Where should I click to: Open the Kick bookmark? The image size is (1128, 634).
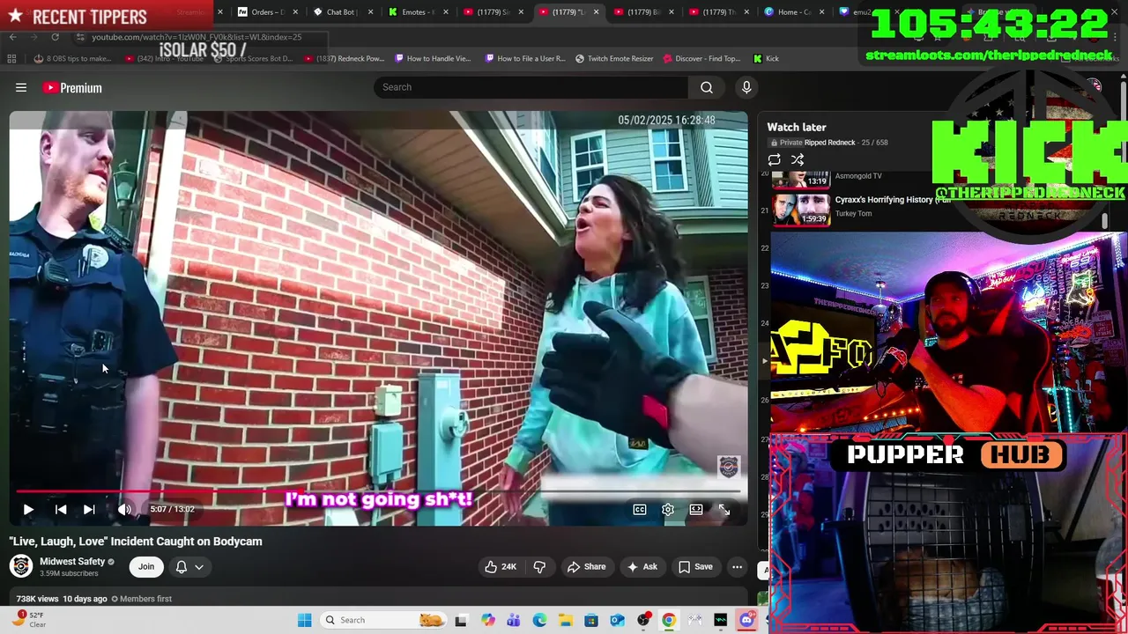coord(766,59)
